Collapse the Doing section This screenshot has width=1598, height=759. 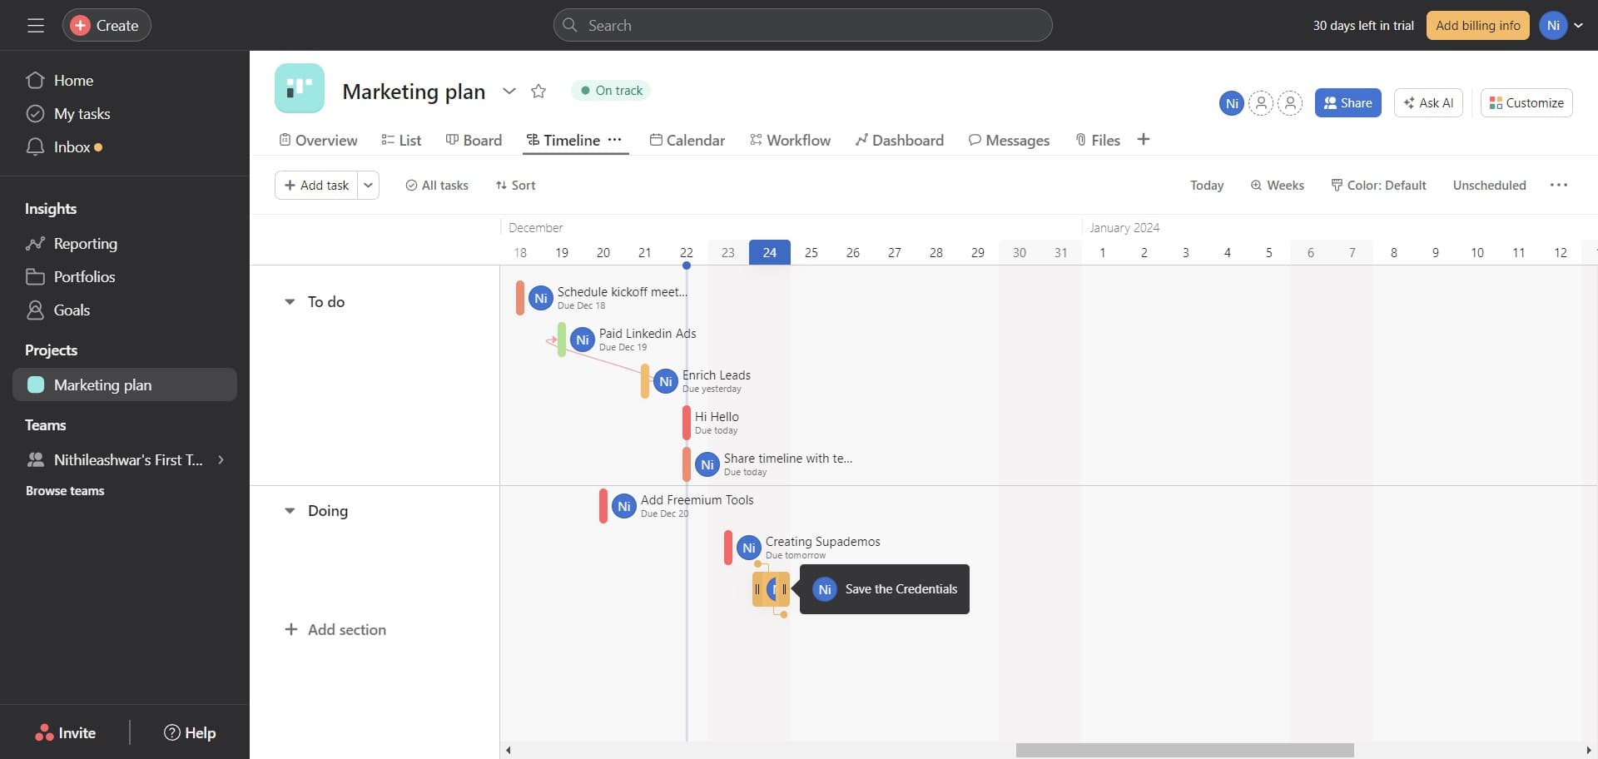pyautogui.click(x=289, y=510)
